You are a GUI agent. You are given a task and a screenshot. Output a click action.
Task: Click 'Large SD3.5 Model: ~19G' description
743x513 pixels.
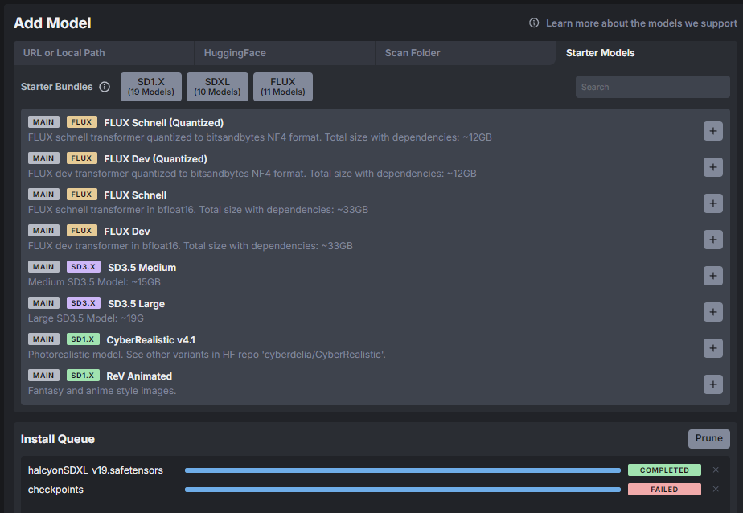[x=85, y=318]
